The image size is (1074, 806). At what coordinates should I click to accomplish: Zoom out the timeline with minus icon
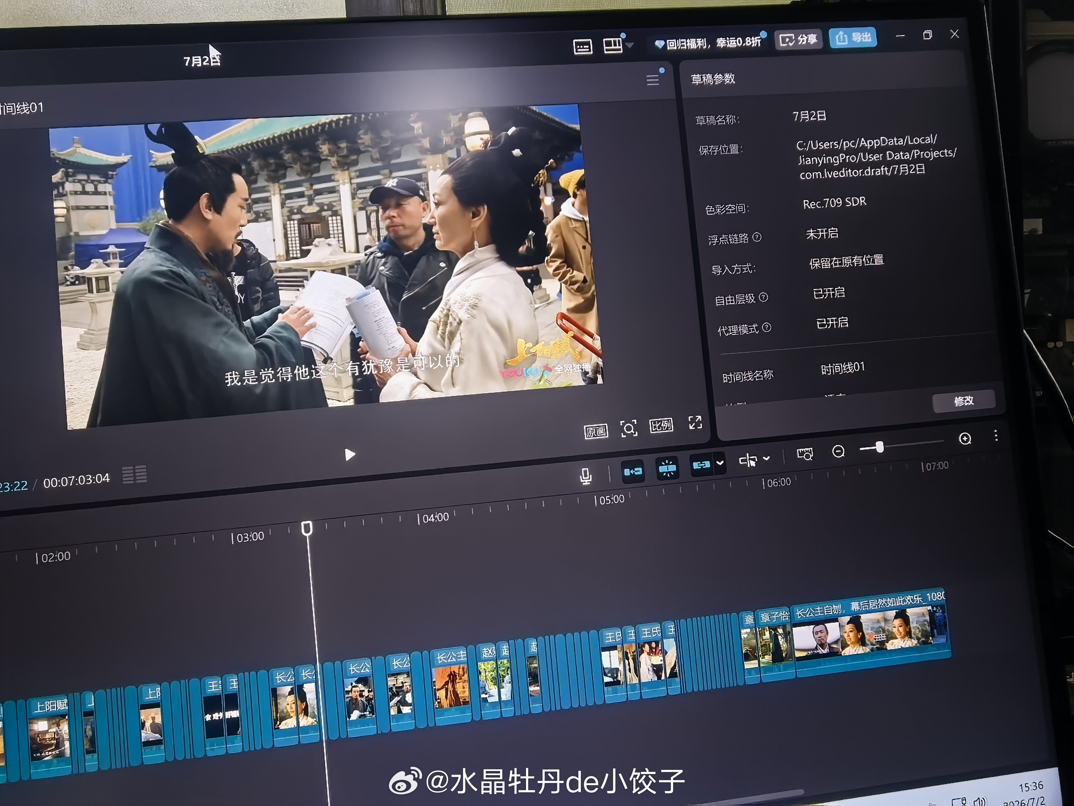point(838,452)
